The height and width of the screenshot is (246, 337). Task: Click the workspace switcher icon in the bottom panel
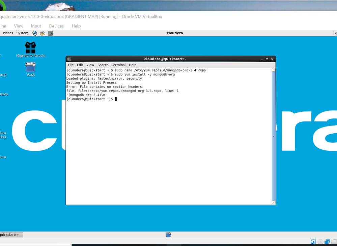(x=168, y=235)
